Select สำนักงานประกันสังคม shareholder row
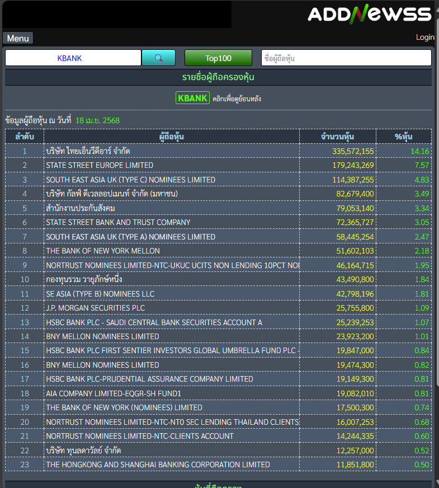The height and width of the screenshot is (488, 439). [x=81, y=208]
